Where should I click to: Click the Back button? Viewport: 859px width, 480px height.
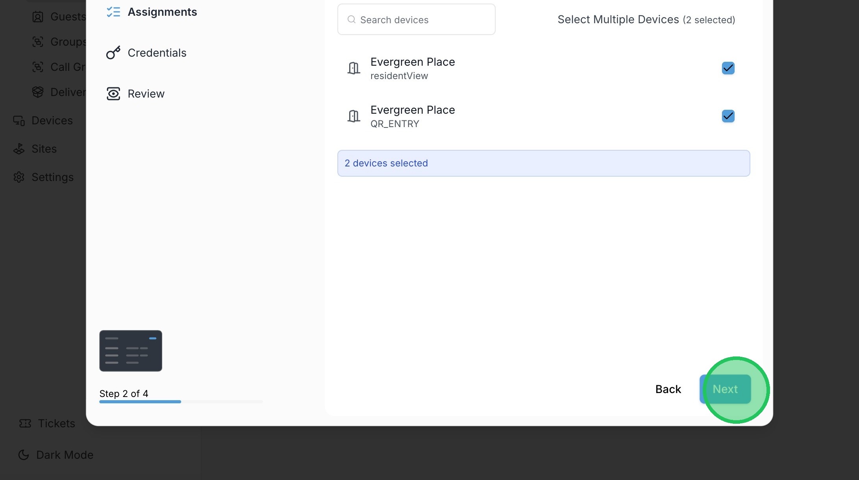point(668,389)
